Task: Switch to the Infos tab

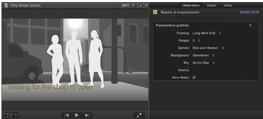Action: pyautogui.click(x=227, y=5)
